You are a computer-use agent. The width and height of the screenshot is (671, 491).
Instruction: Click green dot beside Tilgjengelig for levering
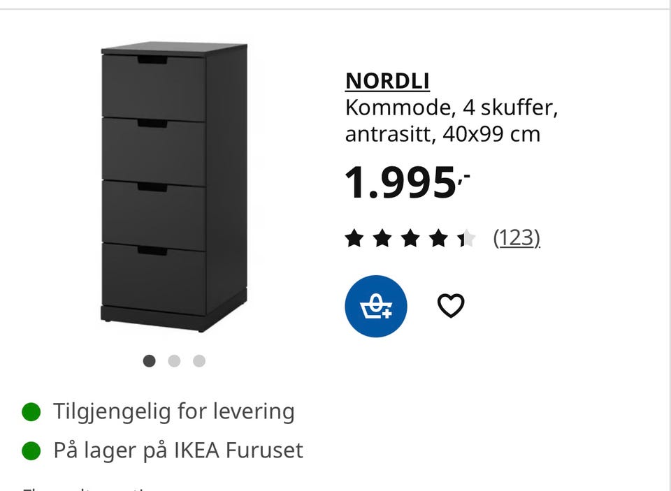point(31,411)
